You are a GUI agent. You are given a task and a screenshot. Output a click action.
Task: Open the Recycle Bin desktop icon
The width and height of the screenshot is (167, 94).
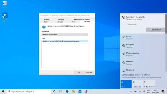[5, 4]
